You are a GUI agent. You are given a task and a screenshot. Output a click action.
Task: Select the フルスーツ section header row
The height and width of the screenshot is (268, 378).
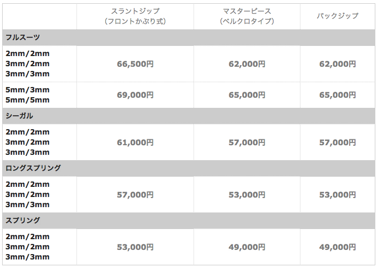click(x=189, y=37)
